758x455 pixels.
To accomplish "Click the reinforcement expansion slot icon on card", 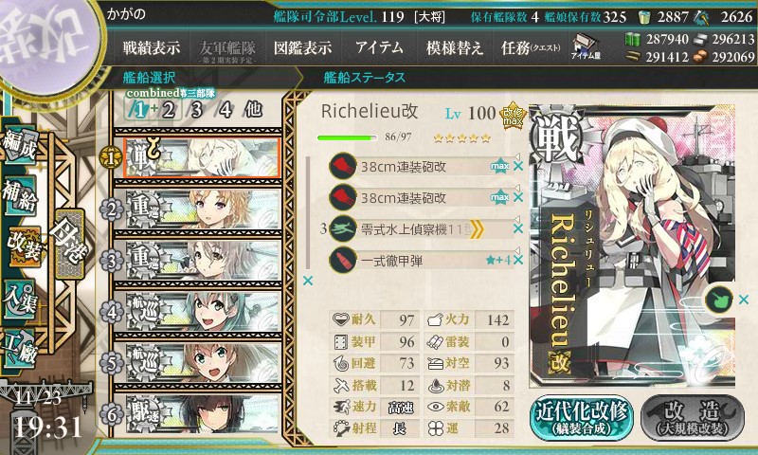I will coord(719,300).
